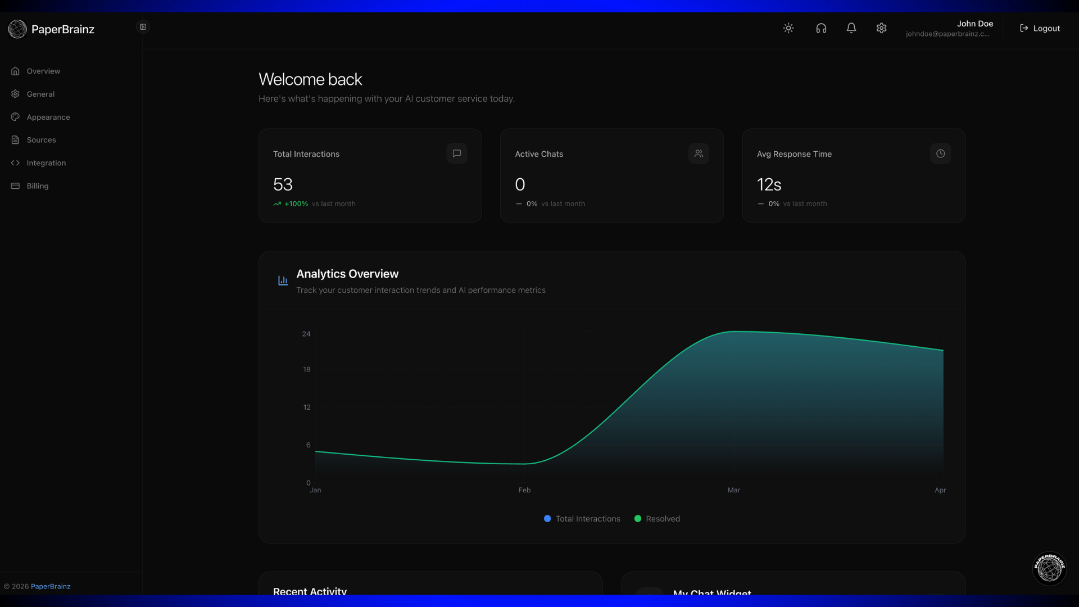
Task: Click the Logout button
Action: 1039,28
